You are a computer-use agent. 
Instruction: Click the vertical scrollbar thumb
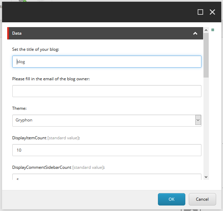point(206,55)
